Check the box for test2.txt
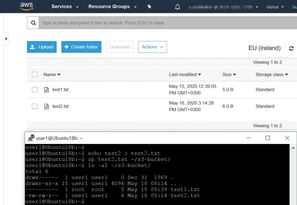 35,107
